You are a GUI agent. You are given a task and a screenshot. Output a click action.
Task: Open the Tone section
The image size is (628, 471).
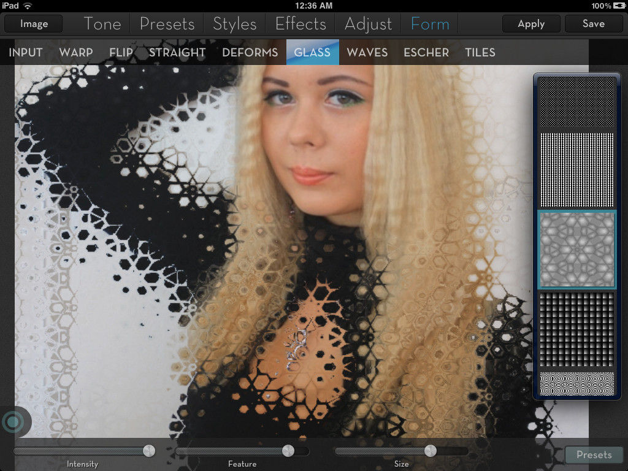click(102, 24)
